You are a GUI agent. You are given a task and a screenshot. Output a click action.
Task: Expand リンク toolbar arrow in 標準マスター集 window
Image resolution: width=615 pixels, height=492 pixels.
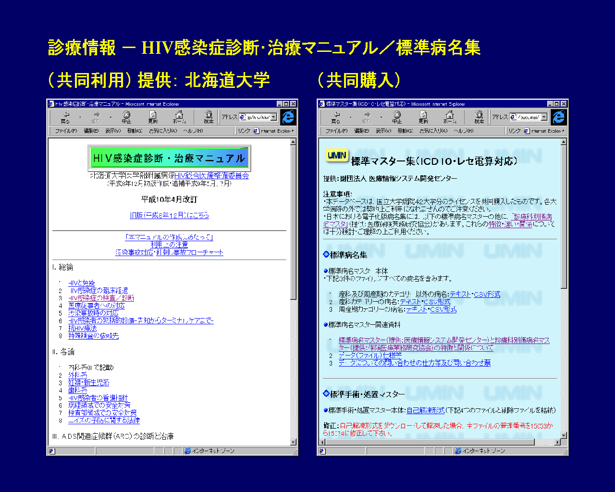pos(563,131)
